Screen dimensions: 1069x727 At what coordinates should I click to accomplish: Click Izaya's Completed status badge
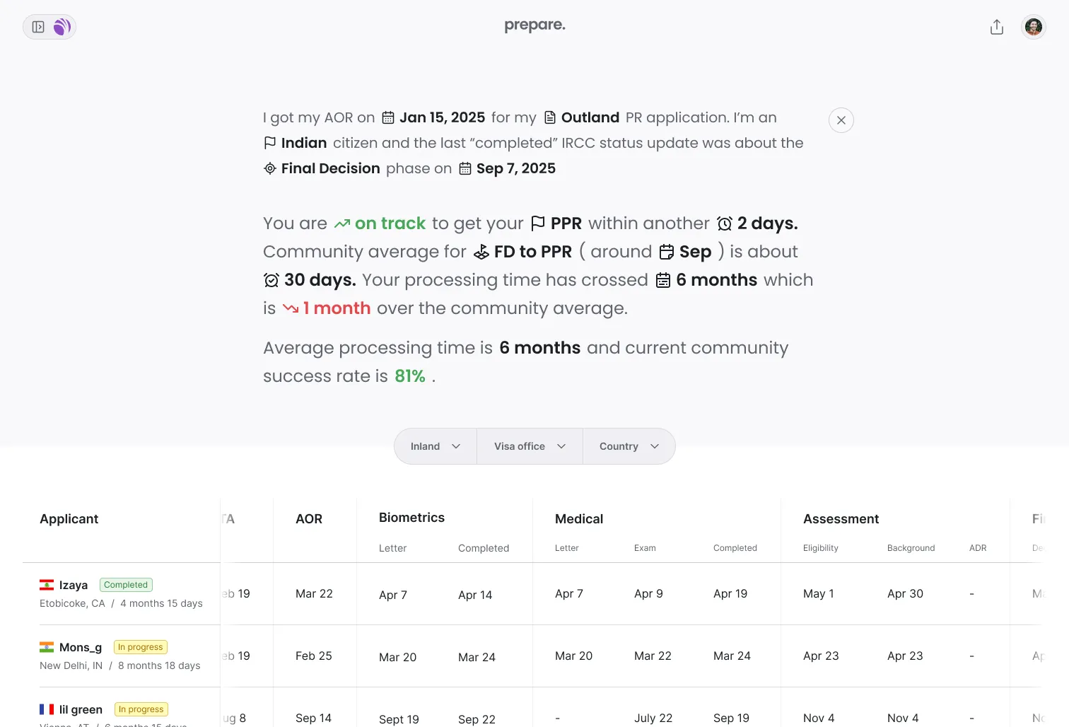pos(126,585)
